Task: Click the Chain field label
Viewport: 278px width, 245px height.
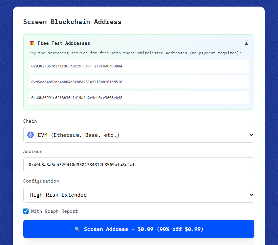Action: (30, 121)
